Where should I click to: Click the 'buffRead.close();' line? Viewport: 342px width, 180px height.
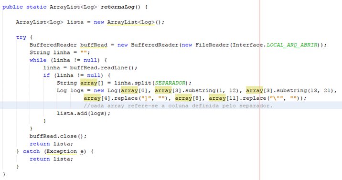click(58, 136)
